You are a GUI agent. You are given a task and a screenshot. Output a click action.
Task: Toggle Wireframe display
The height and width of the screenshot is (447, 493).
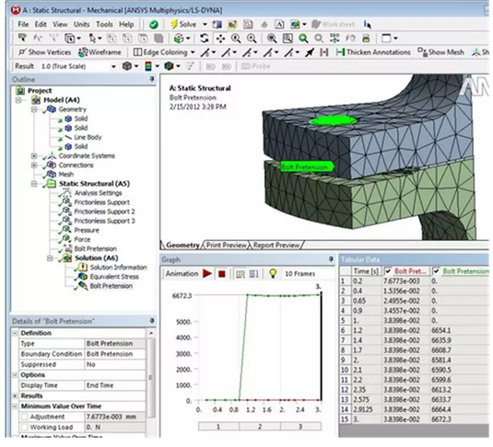click(x=100, y=52)
